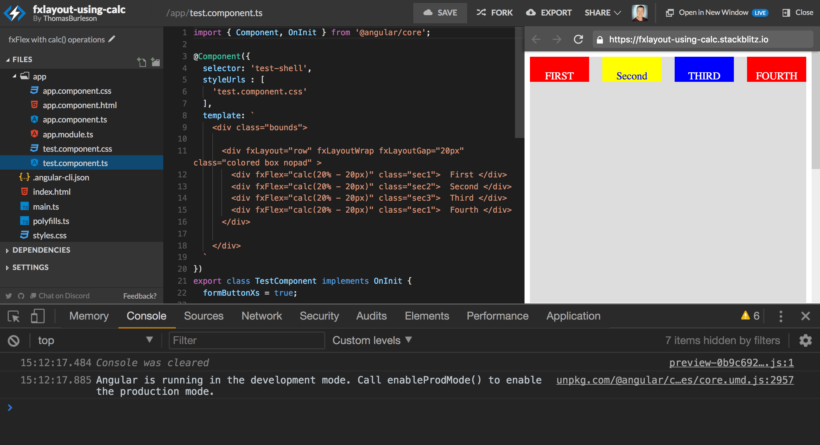Screen dimensions: 820x445
Task: Switch to the Security tab
Action: [x=319, y=316]
